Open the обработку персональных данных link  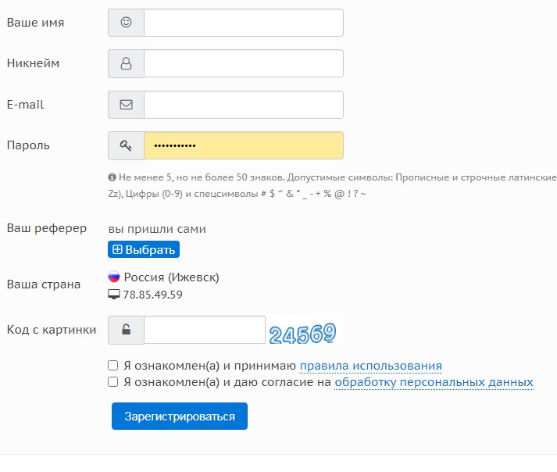(x=434, y=383)
